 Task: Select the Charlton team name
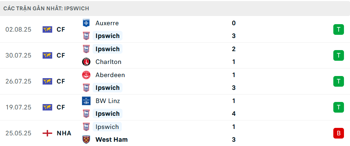click(108, 62)
